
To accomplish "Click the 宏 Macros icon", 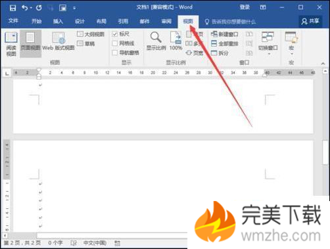I will coord(291,37).
